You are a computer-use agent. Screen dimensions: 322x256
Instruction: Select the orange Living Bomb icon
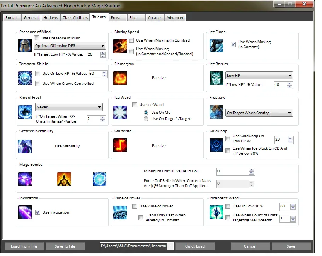(64, 179)
